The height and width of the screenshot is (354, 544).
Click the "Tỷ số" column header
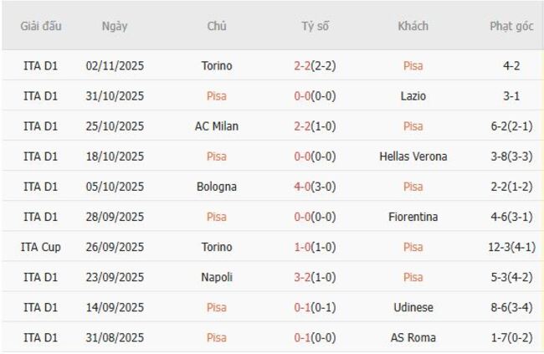tap(315, 26)
